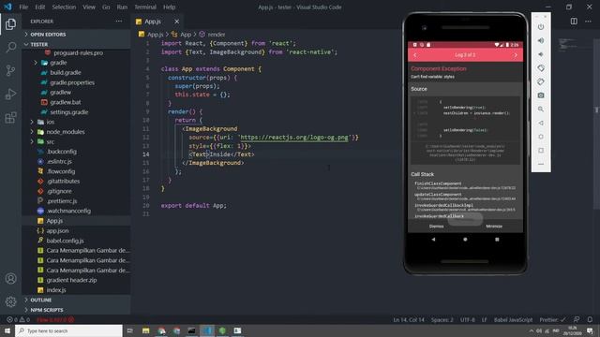This screenshot has width=600, height=337.
Task: Dismiss the error on phone screen
Action: coord(436,227)
